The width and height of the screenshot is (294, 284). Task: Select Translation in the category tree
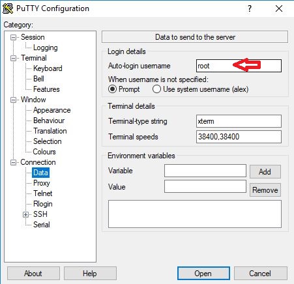click(x=50, y=131)
